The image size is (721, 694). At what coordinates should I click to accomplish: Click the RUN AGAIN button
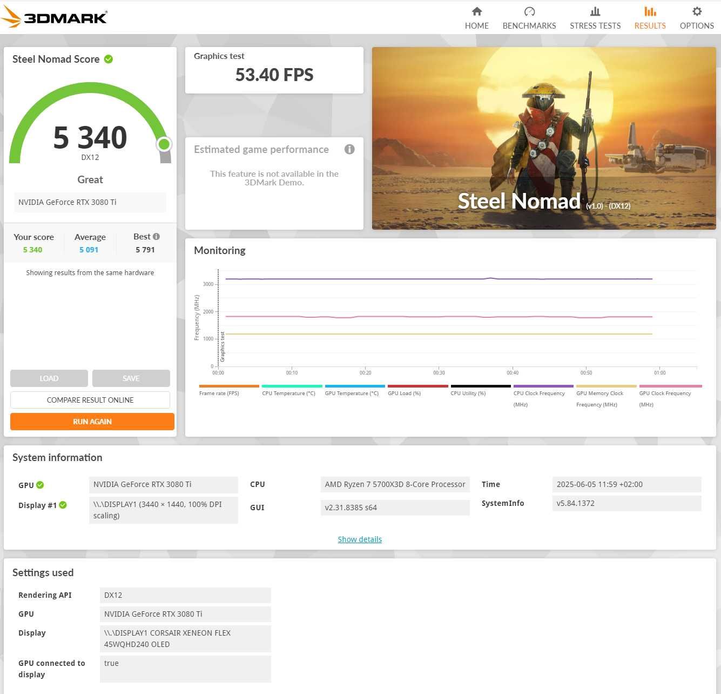pos(92,422)
